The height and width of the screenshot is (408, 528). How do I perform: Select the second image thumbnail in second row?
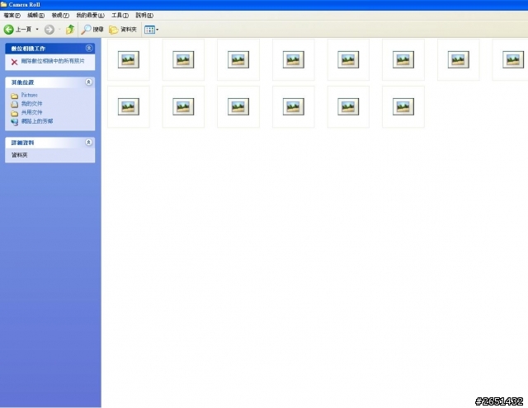coord(183,106)
